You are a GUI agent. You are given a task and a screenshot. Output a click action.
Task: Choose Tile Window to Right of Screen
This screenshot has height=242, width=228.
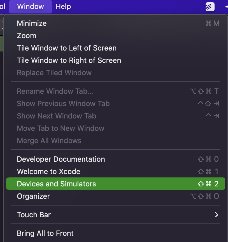[115, 60]
